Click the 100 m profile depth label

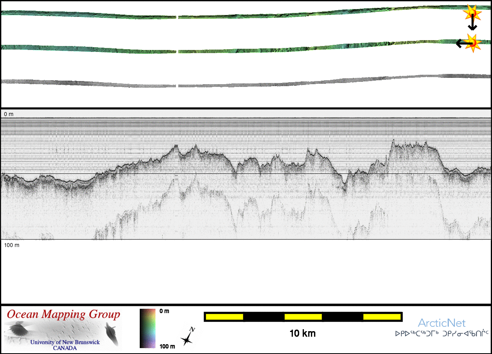[x=12, y=245]
